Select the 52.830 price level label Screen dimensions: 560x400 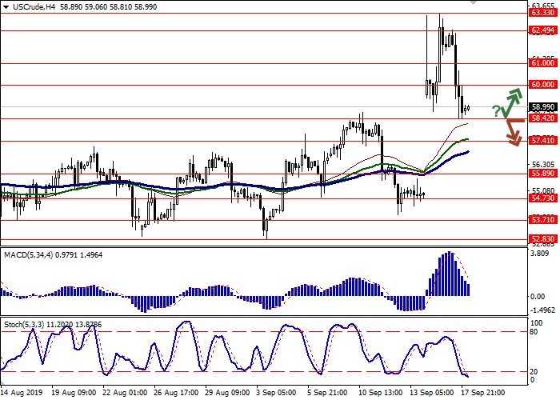click(x=542, y=239)
